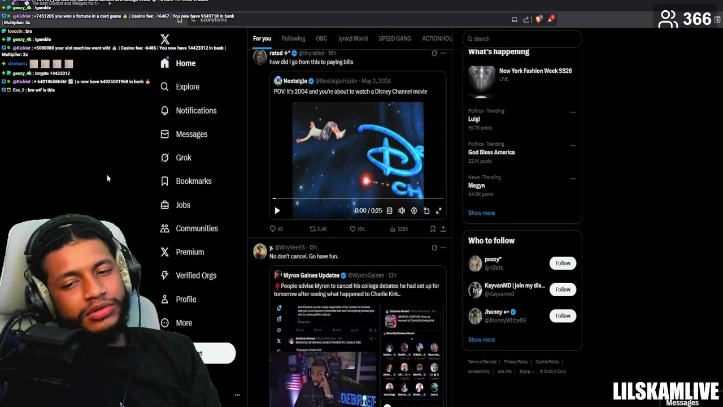Open the NostalgiaFolder quoted post name

pyautogui.click(x=295, y=81)
